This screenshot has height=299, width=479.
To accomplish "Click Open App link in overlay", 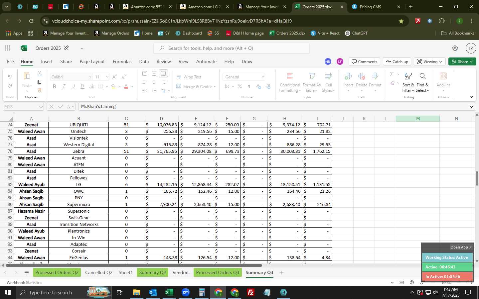I will click(461, 247).
